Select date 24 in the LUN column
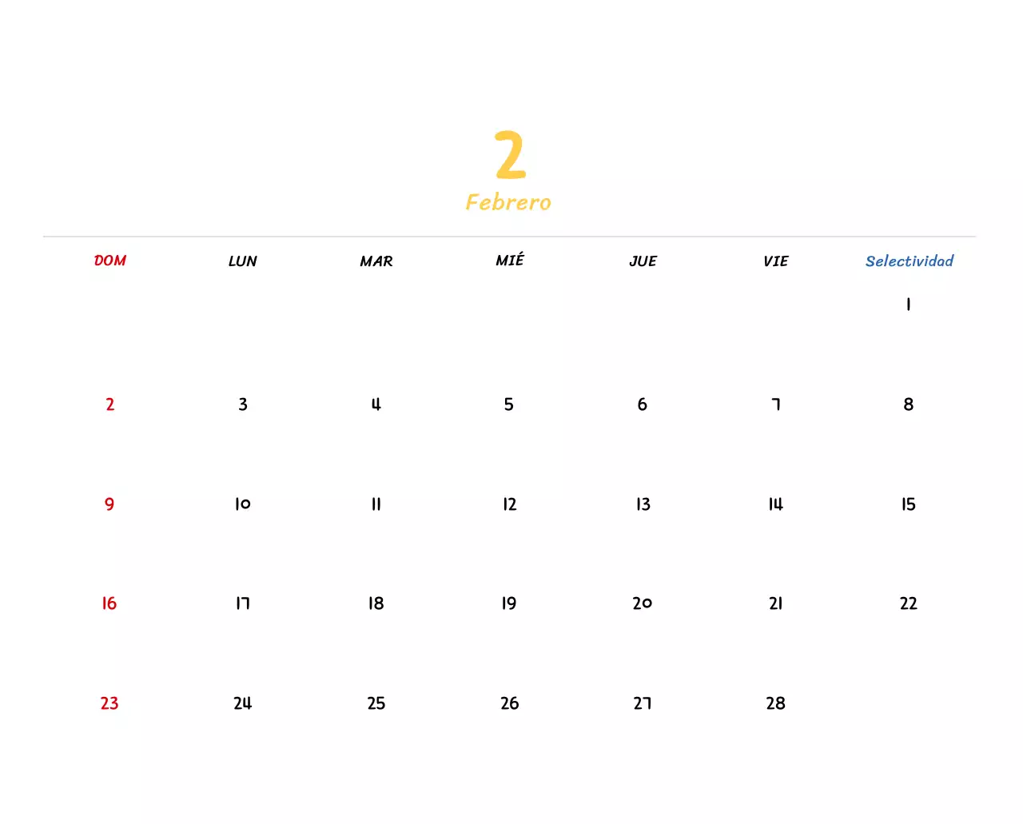The image size is (1023, 824). 243,703
